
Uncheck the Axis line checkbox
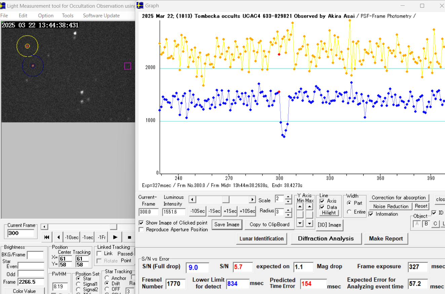322,201
